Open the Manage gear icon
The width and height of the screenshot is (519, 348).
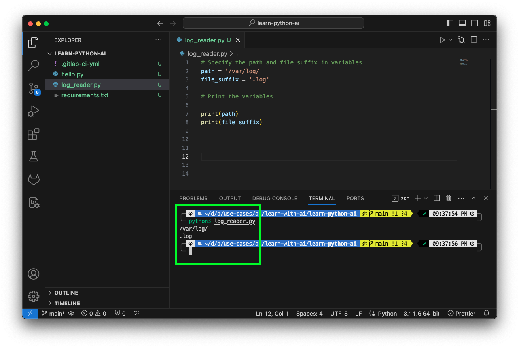point(34,296)
